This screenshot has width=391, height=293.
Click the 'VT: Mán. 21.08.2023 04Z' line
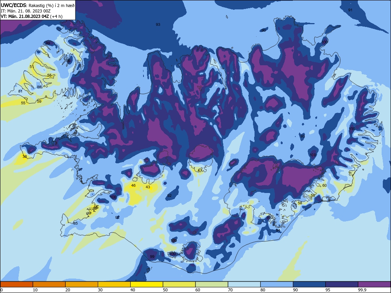click(x=26, y=16)
